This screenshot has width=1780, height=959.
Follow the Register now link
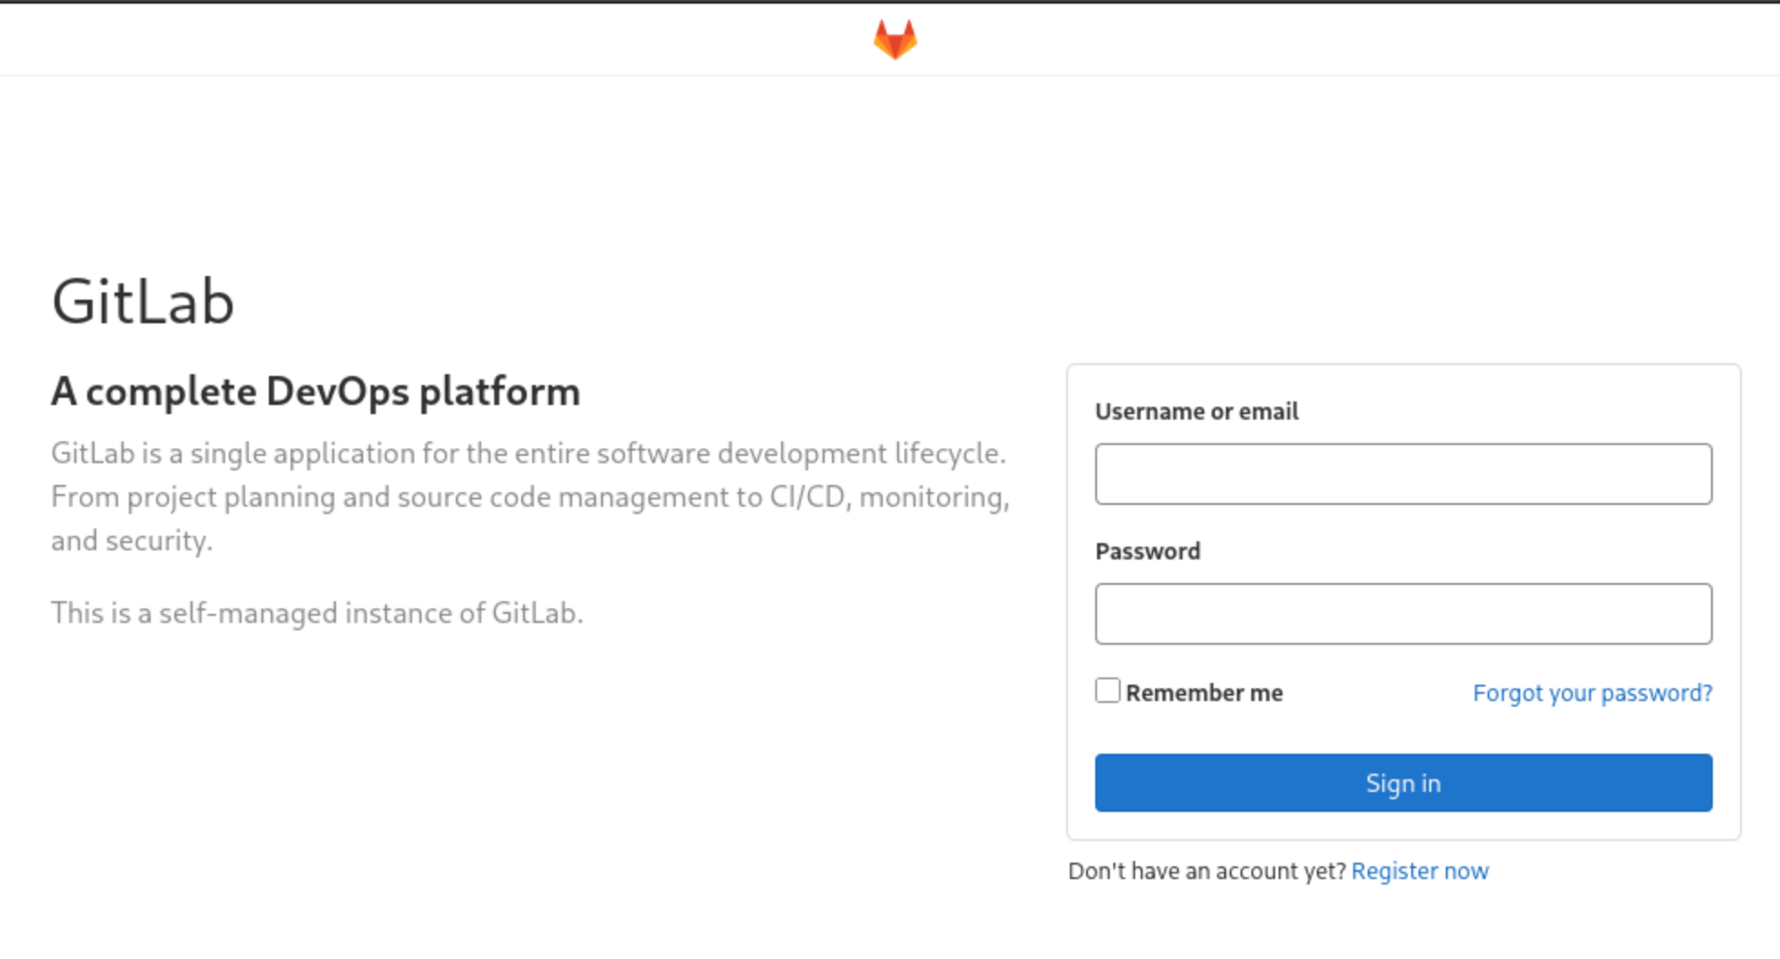[1419, 871]
